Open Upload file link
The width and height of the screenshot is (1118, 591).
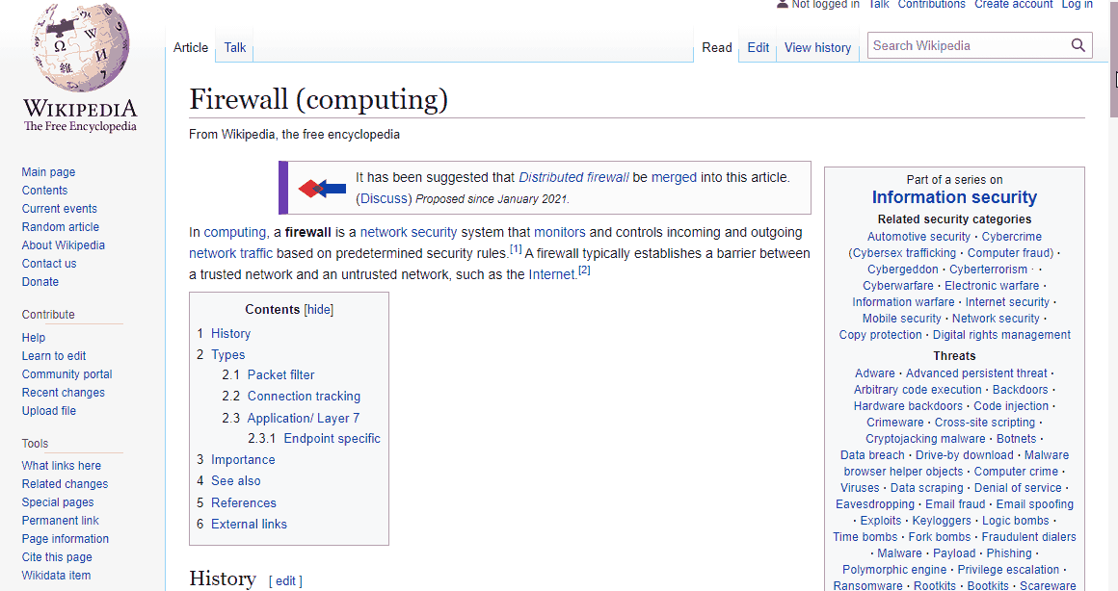coord(48,411)
